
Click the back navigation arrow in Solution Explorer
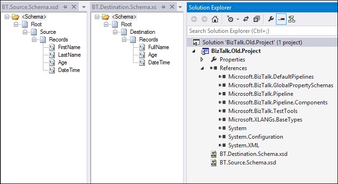194,19
